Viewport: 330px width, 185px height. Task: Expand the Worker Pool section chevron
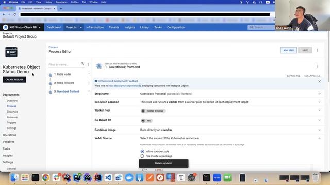tap(320, 110)
